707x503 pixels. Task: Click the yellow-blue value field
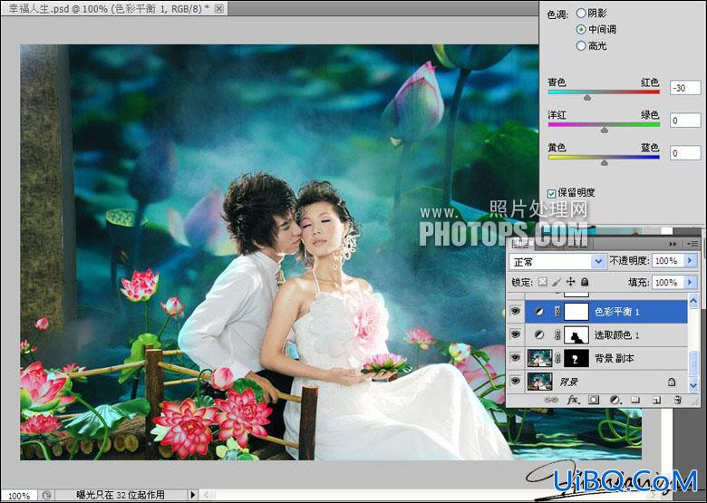click(x=685, y=153)
